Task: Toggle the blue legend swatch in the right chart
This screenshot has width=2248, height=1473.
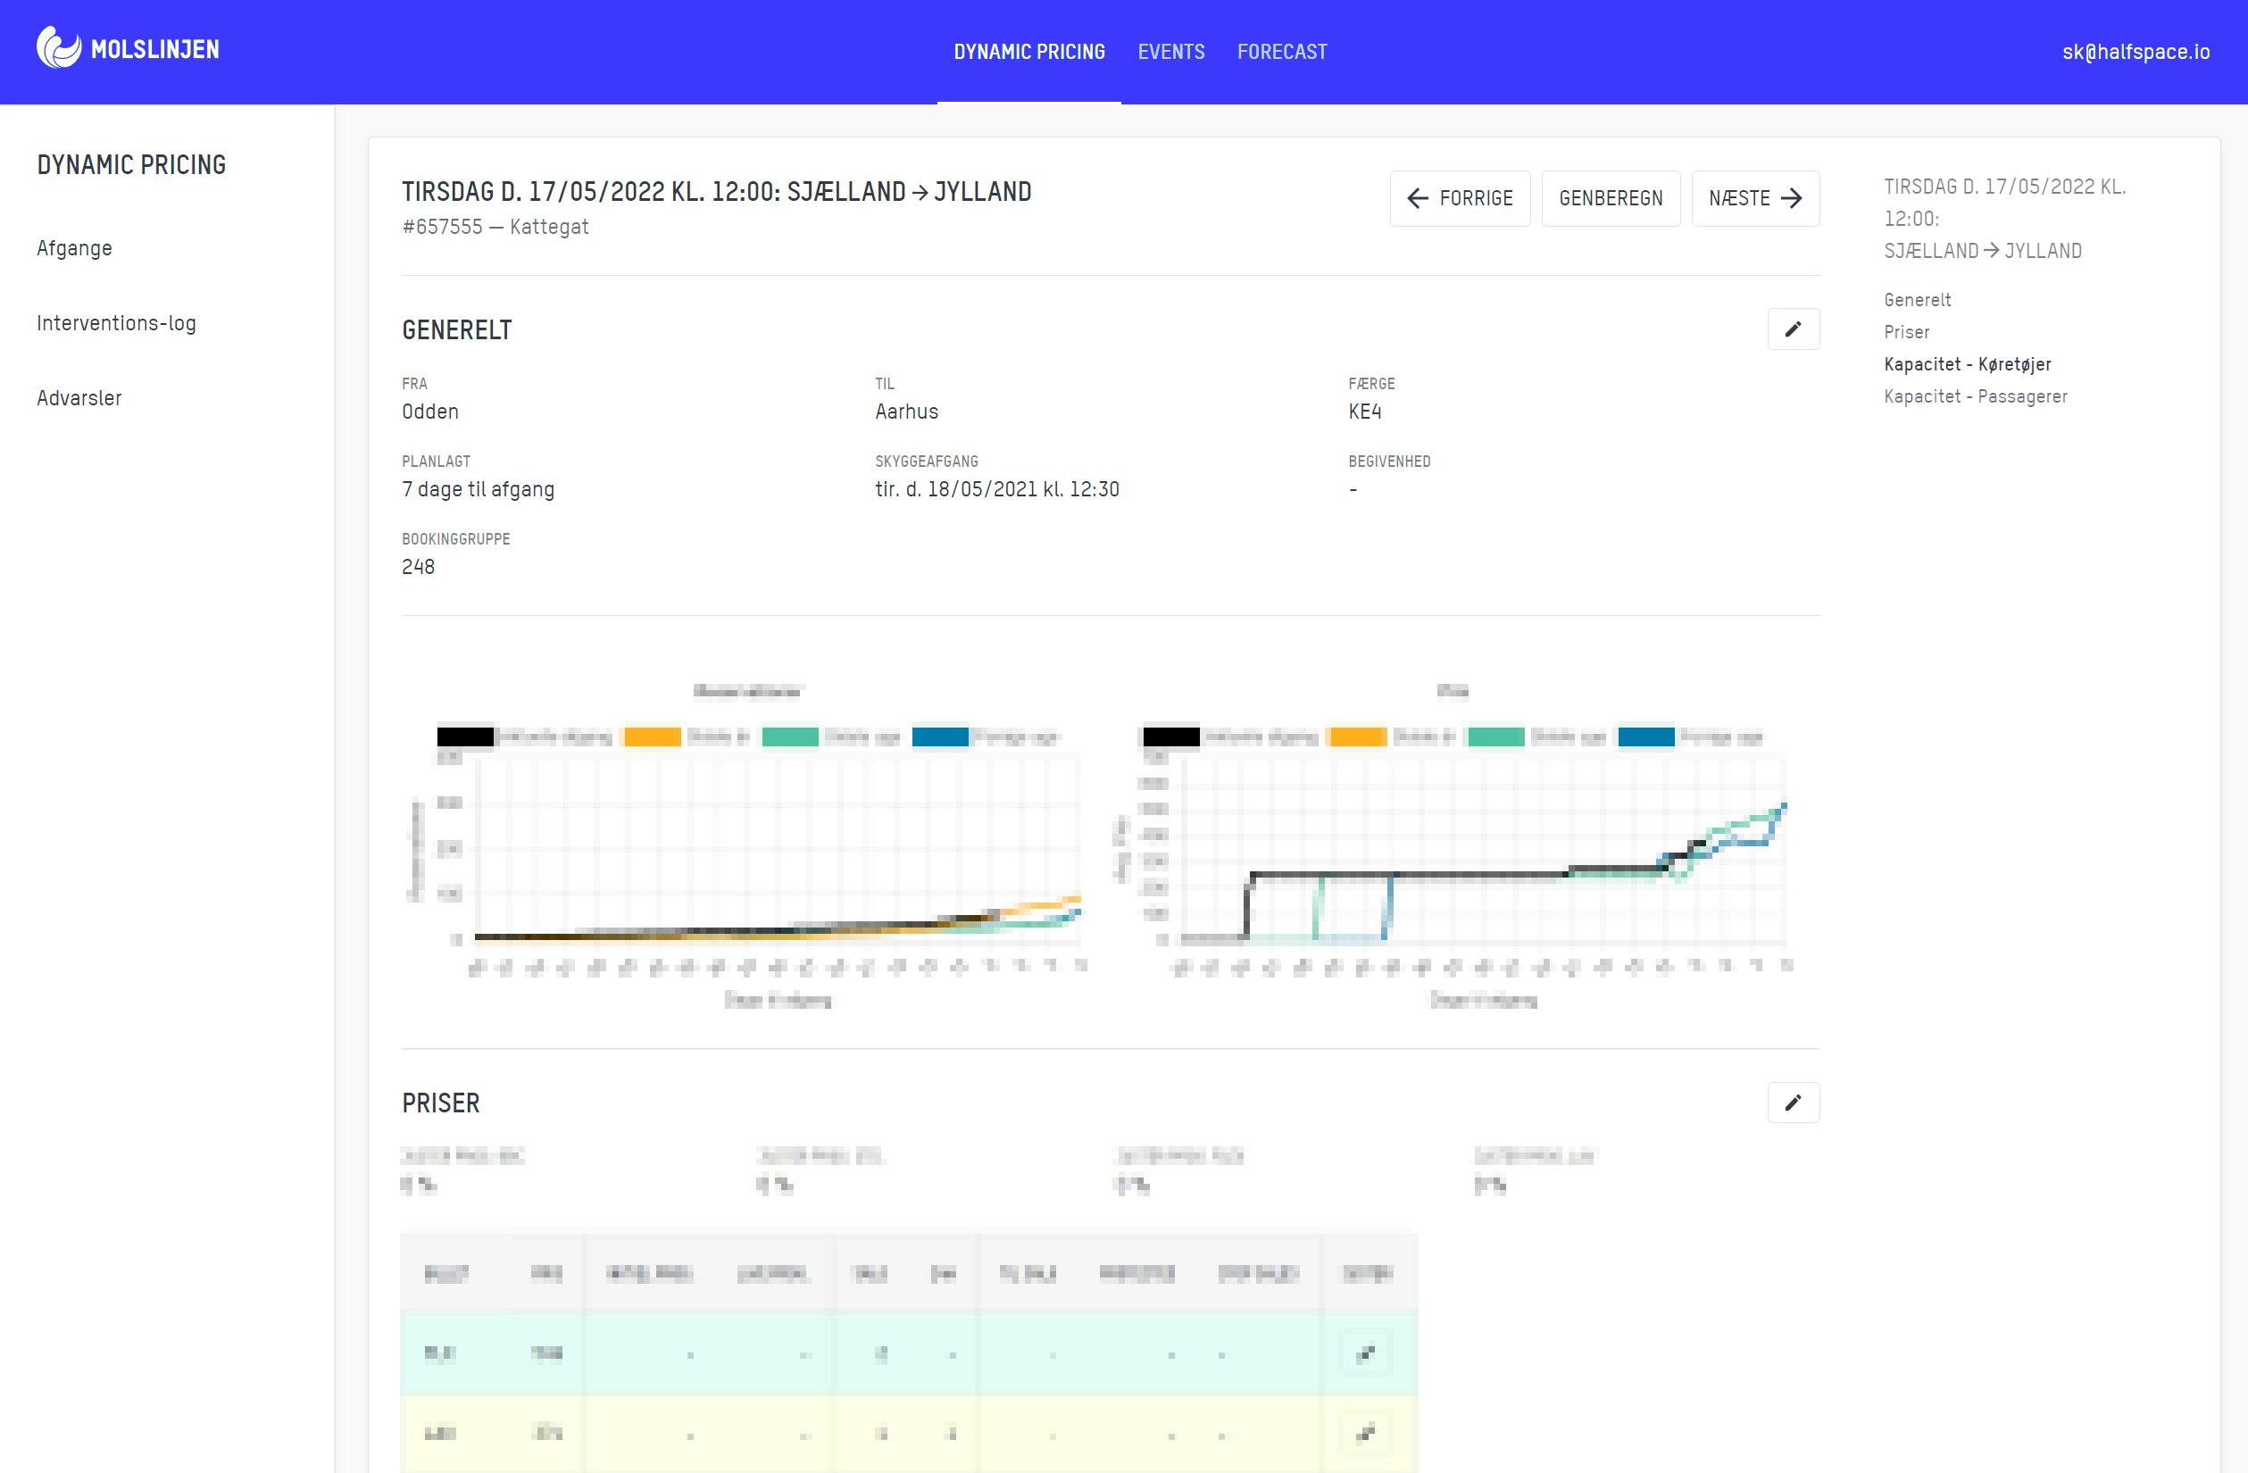Action: click(x=1646, y=736)
